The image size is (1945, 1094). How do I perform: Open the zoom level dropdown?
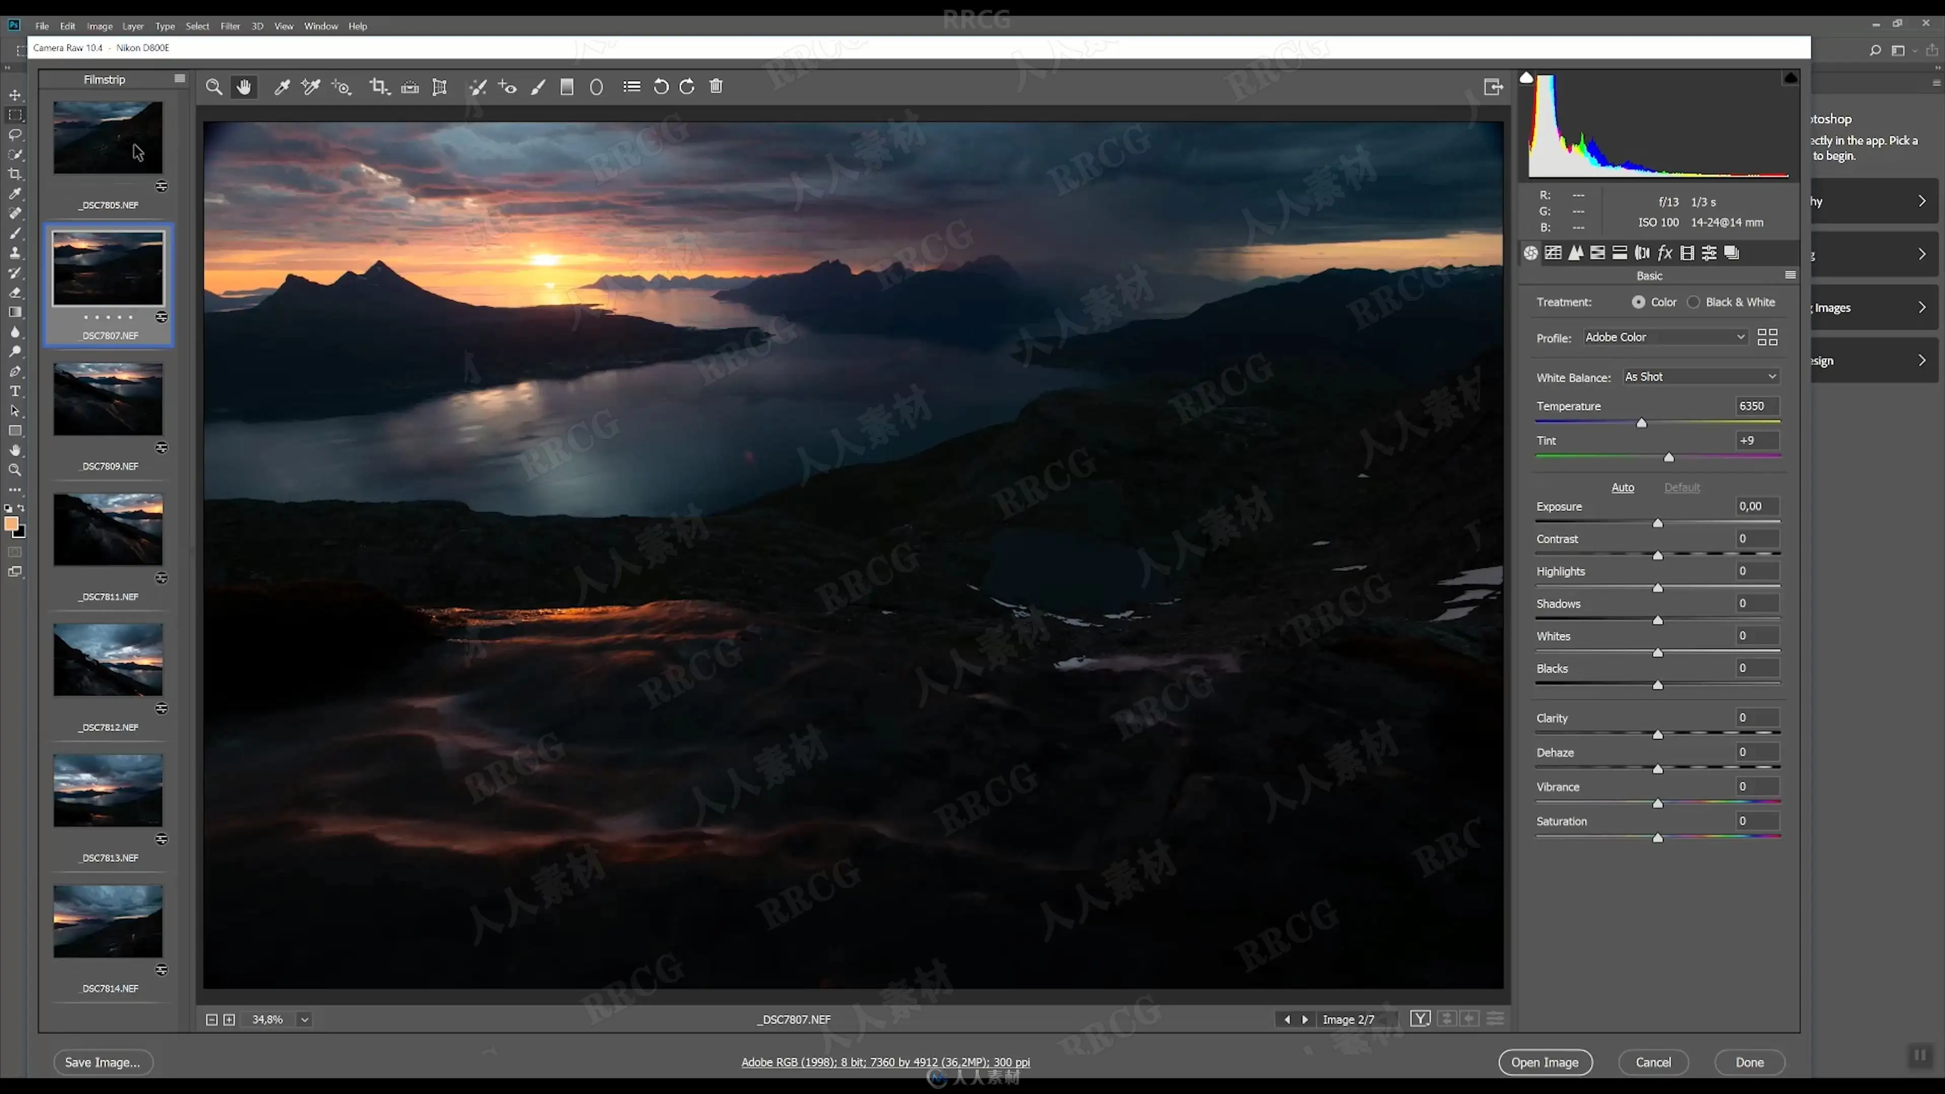tap(304, 1019)
